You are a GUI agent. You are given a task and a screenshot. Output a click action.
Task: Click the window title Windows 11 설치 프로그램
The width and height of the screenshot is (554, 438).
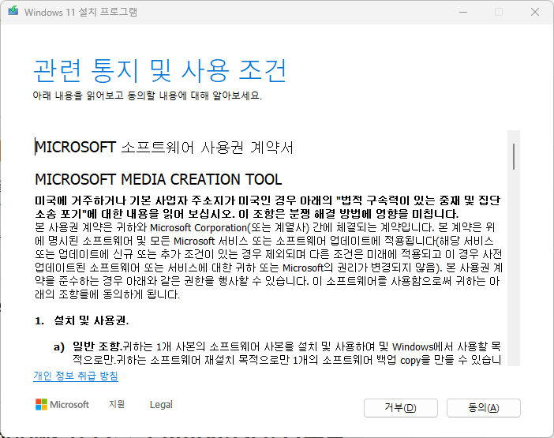(x=81, y=12)
